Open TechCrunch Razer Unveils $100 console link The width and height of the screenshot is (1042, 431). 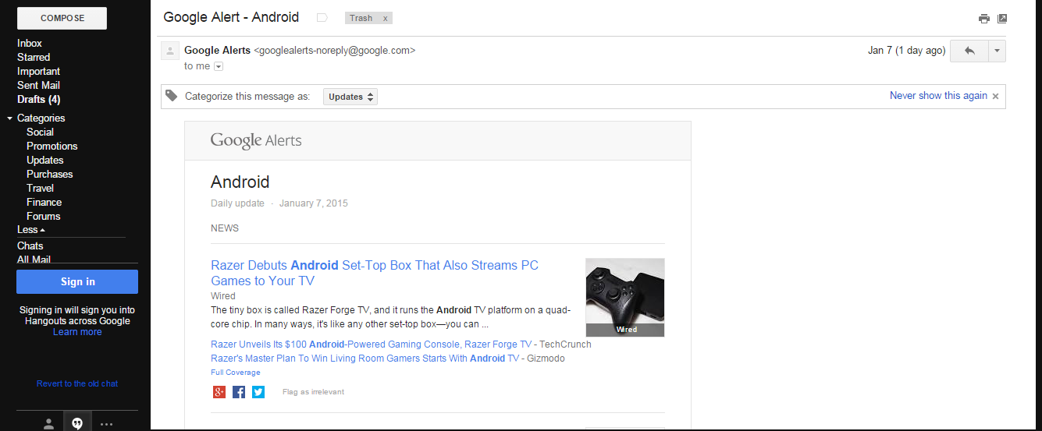point(371,344)
